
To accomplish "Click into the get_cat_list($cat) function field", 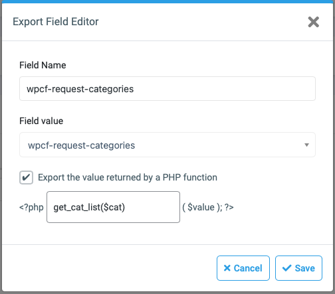I will click(x=113, y=207).
